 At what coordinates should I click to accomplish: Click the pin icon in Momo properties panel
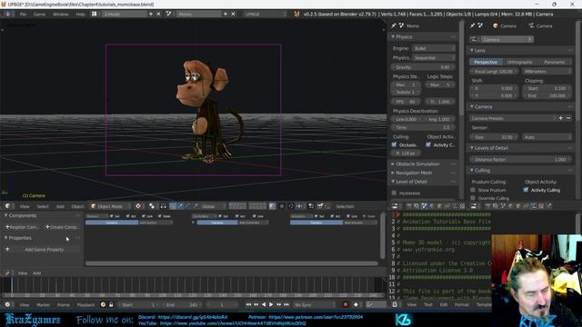[394, 25]
